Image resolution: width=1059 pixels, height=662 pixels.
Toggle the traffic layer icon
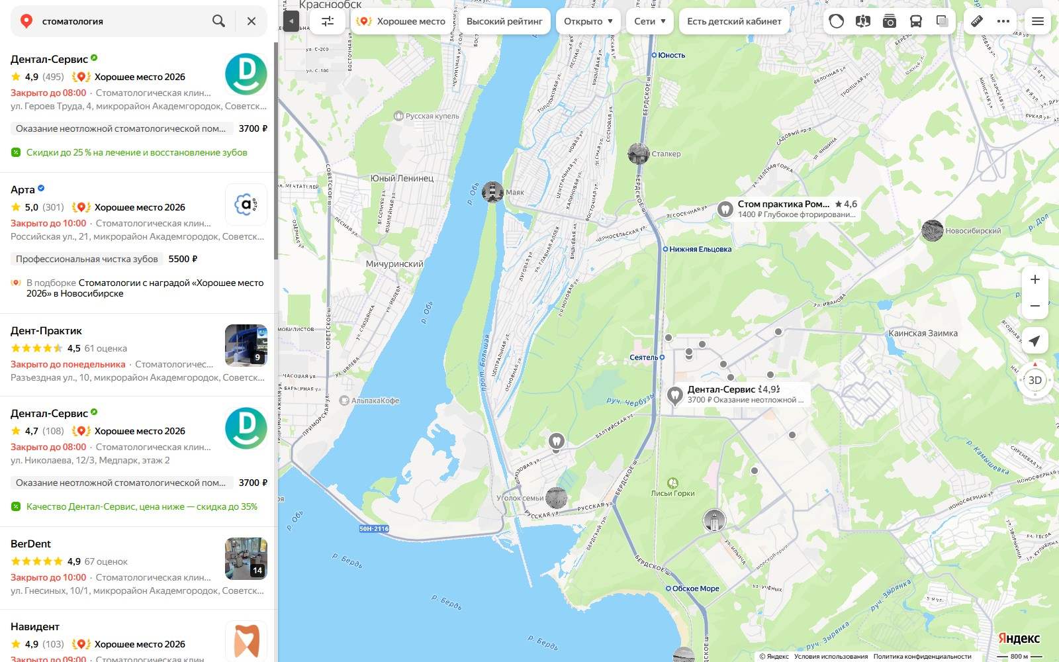click(837, 21)
